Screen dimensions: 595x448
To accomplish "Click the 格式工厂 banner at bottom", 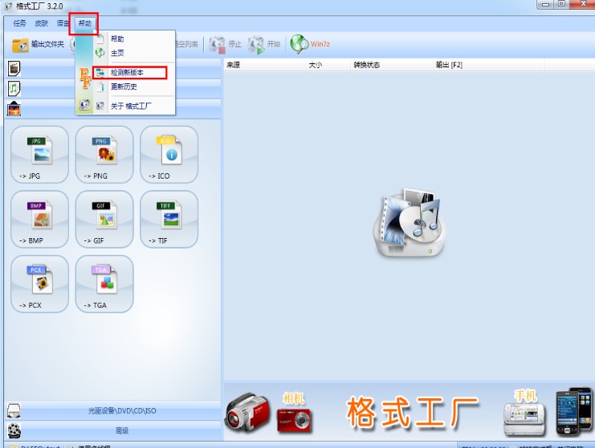I will (412, 413).
